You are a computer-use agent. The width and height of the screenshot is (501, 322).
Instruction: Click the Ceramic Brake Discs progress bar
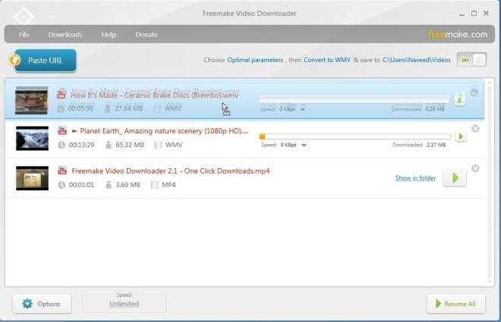(354, 100)
